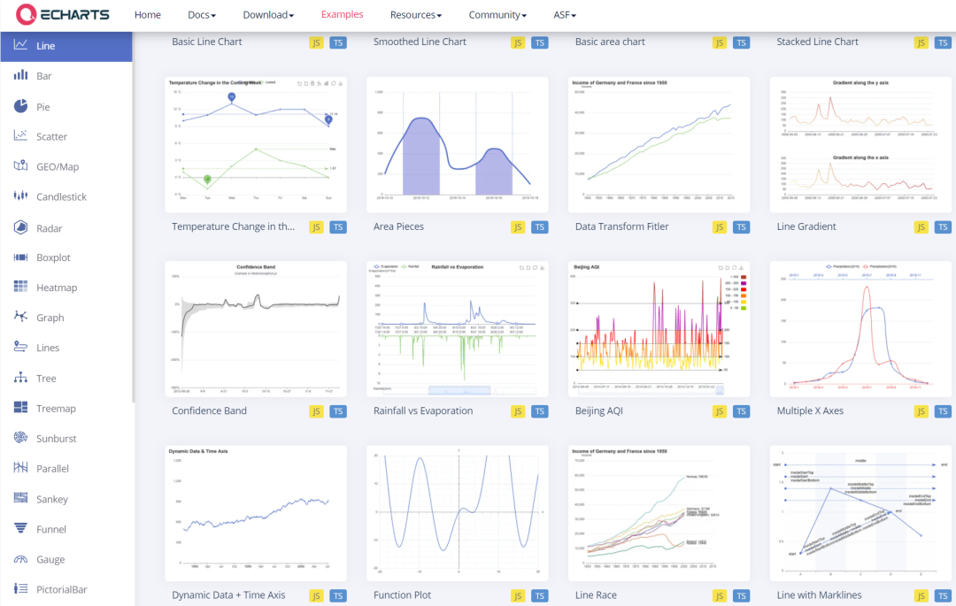Select the GEO/Map icon in sidebar
Viewport: 956px width, 606px height.
click(20, 165)
